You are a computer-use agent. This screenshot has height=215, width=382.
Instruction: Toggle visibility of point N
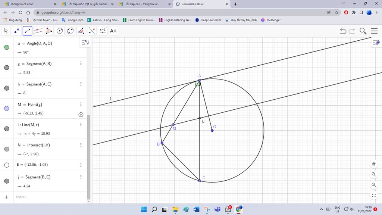tap(7, 149)
